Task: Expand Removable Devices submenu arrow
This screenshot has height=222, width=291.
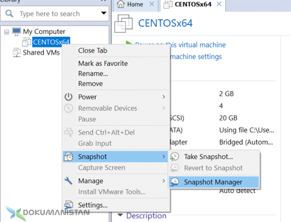Action: tap(164, 108)
